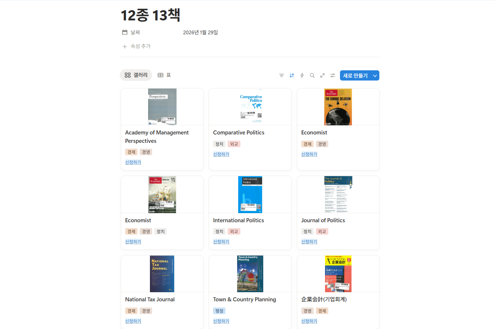Switch to the 갤러리 view tab
This screenshot has width=495, height=329.
pyautogui.click(x=136, y=75)
